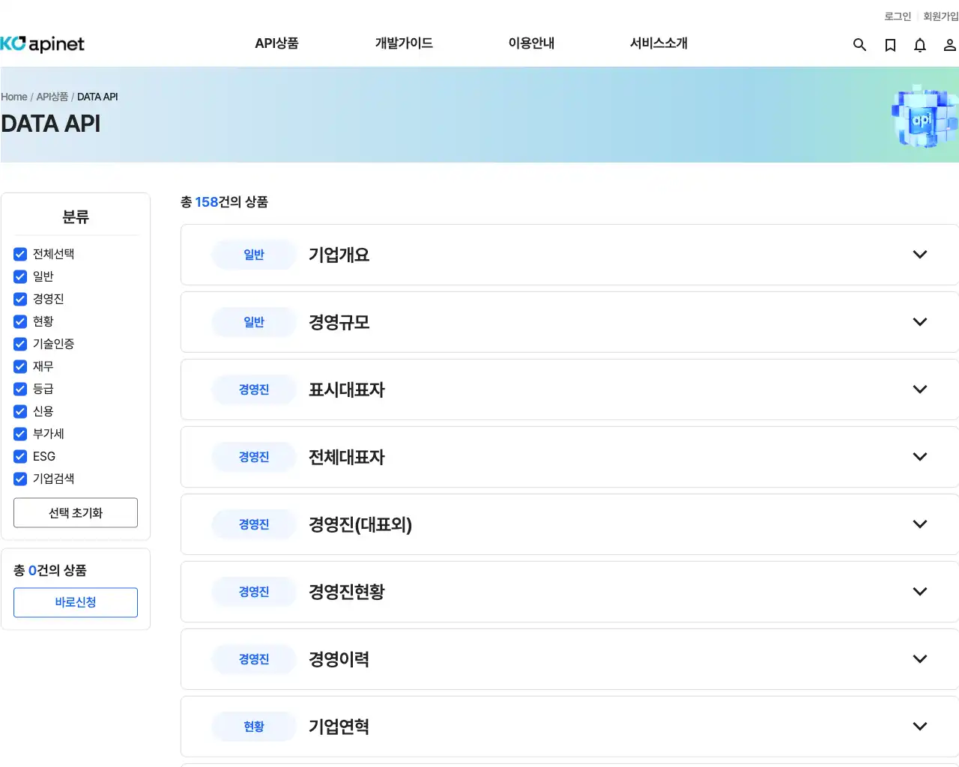Toggle the 일반 category checkbox
Viewport: 959px width, 767px height.
coord(19,276)
